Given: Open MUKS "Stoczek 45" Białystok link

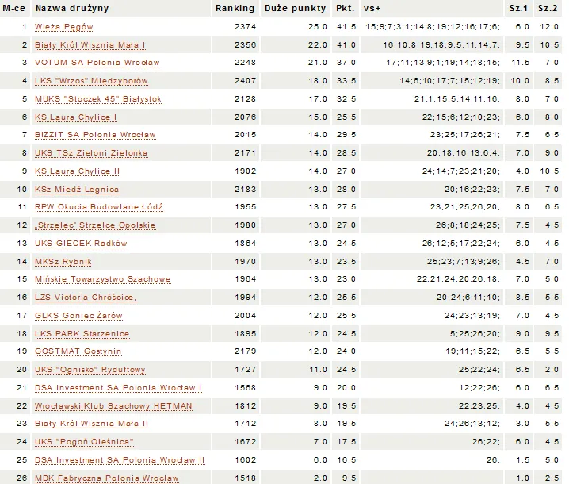Looking at the screenshot, I should (x=97, y=99).
